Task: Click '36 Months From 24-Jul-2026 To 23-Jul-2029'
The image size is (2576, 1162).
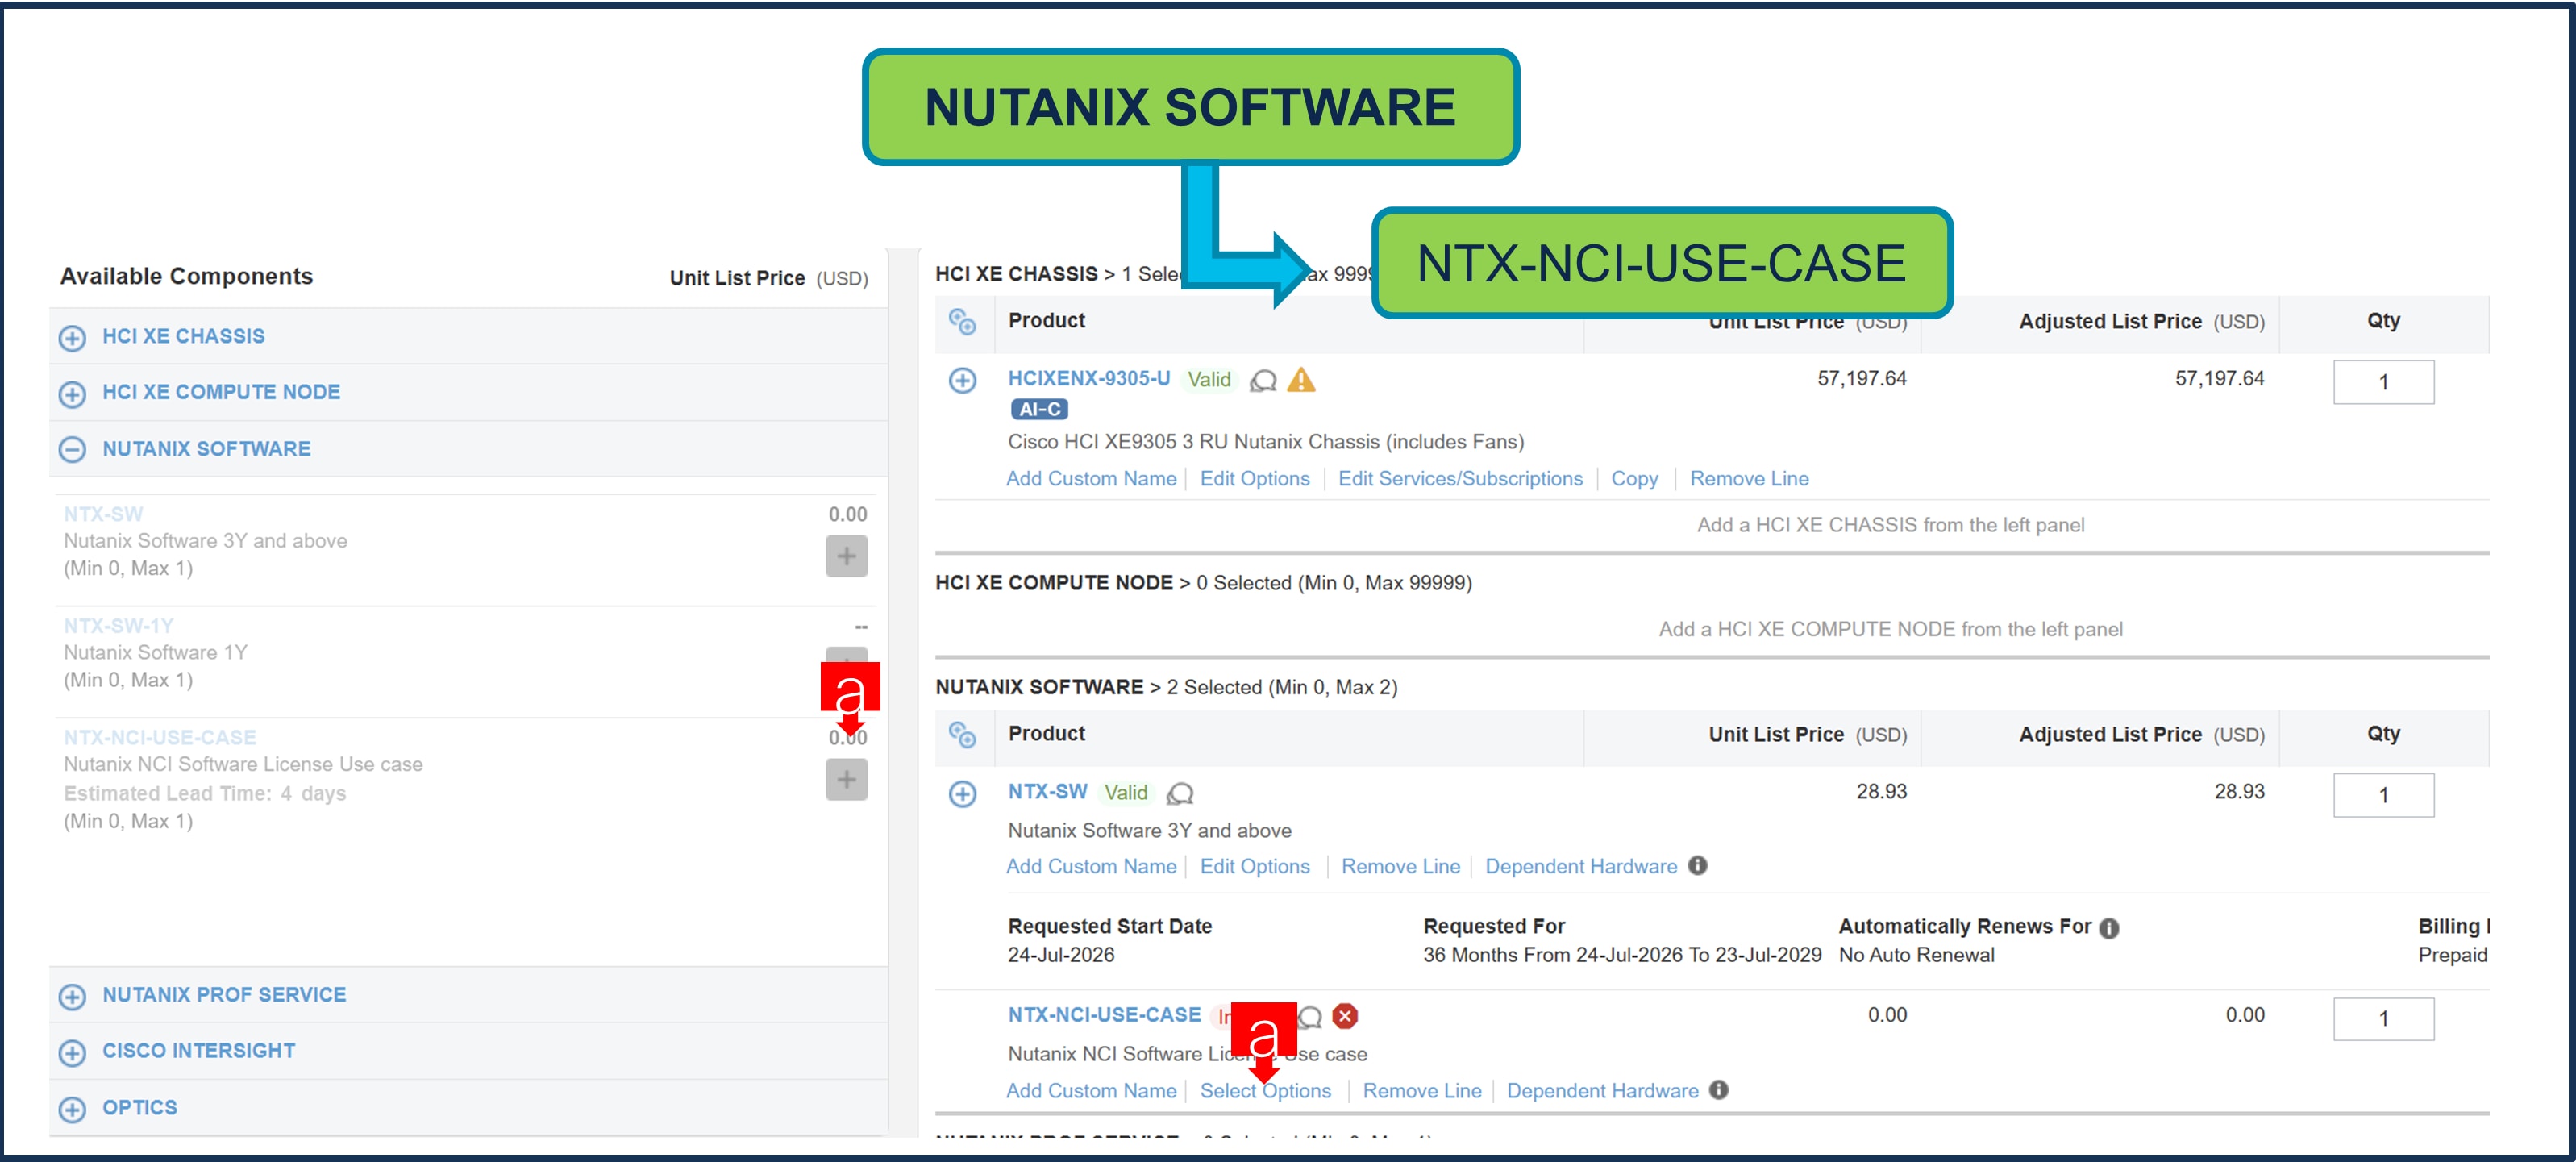Action: [1622, 954]
